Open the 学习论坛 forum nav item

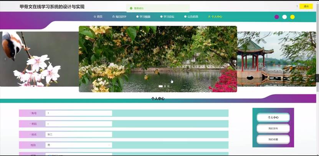pos(167,16)
